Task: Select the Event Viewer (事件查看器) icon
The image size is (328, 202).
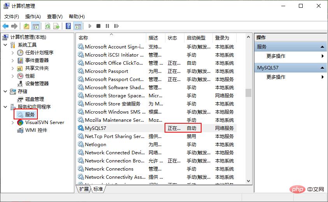Action: click(x=20, y=60)
